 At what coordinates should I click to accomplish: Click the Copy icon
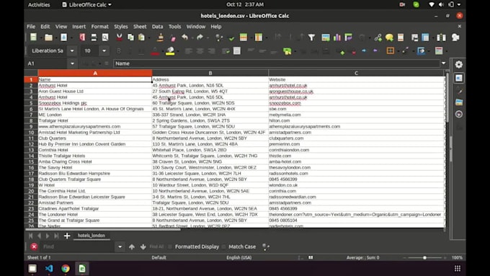coord(130,37)
